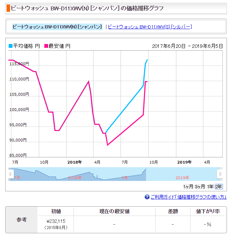Click the -% 値下がり率 value
The width and height of the screenshot is (229, 235).
(208, 224)
